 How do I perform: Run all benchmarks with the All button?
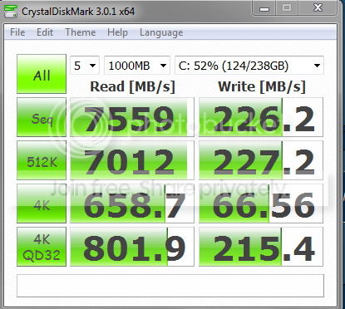[42, 74]
